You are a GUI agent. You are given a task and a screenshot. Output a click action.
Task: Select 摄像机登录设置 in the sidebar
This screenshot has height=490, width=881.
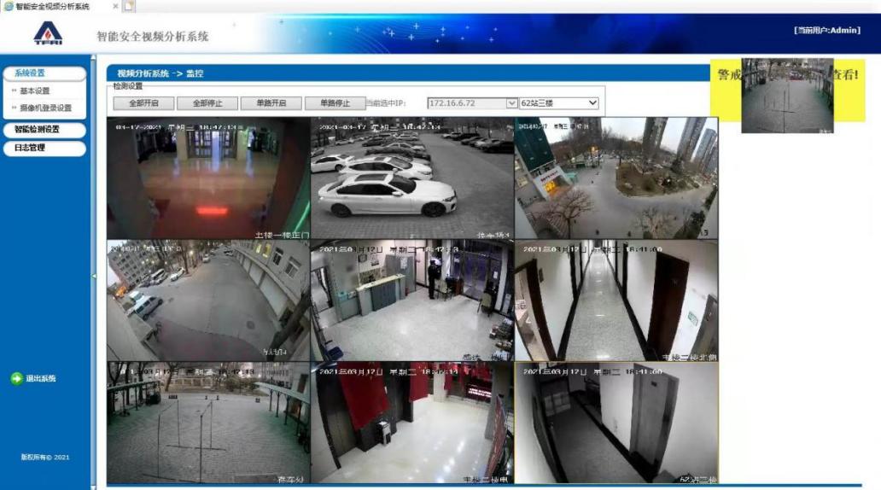pyautogui.click(x=45, y=108)
